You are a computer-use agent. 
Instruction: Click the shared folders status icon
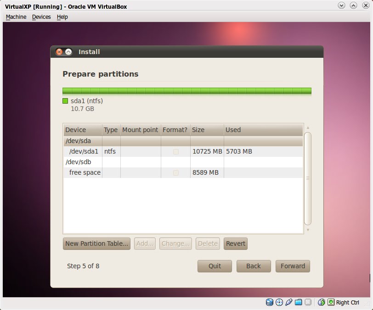click(x=298, y=302)
